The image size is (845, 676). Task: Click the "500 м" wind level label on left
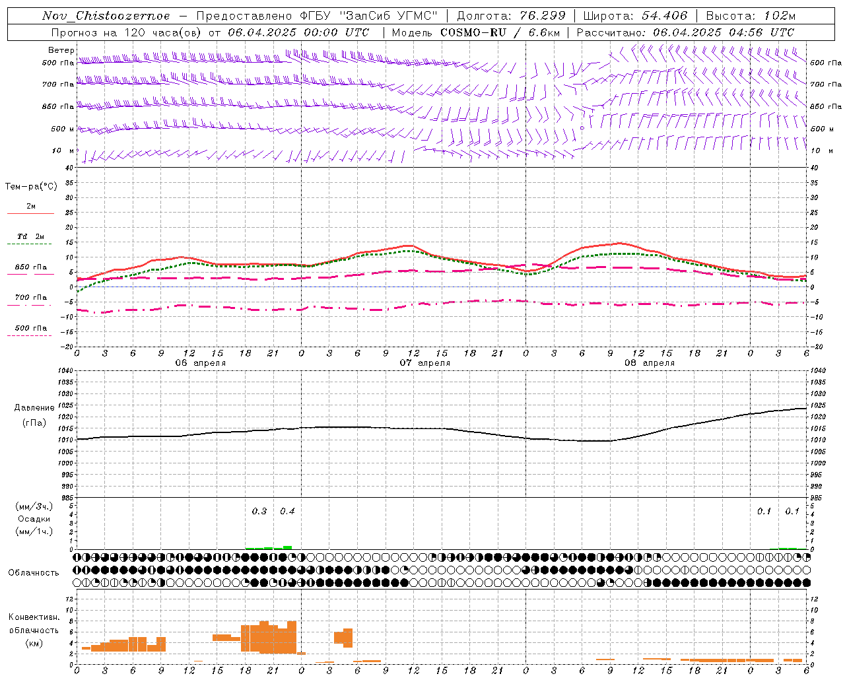click(x=63, y=129)
